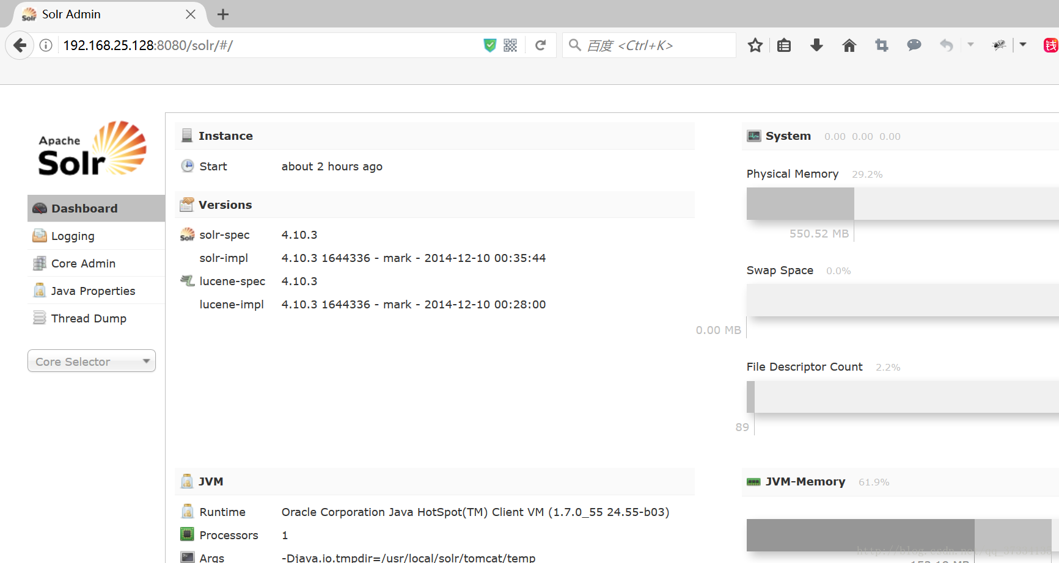Image resolution: width=1059 pixels, height=563 pixels.
Task: Close the Solr Admin tab
Action: [191, 14]
